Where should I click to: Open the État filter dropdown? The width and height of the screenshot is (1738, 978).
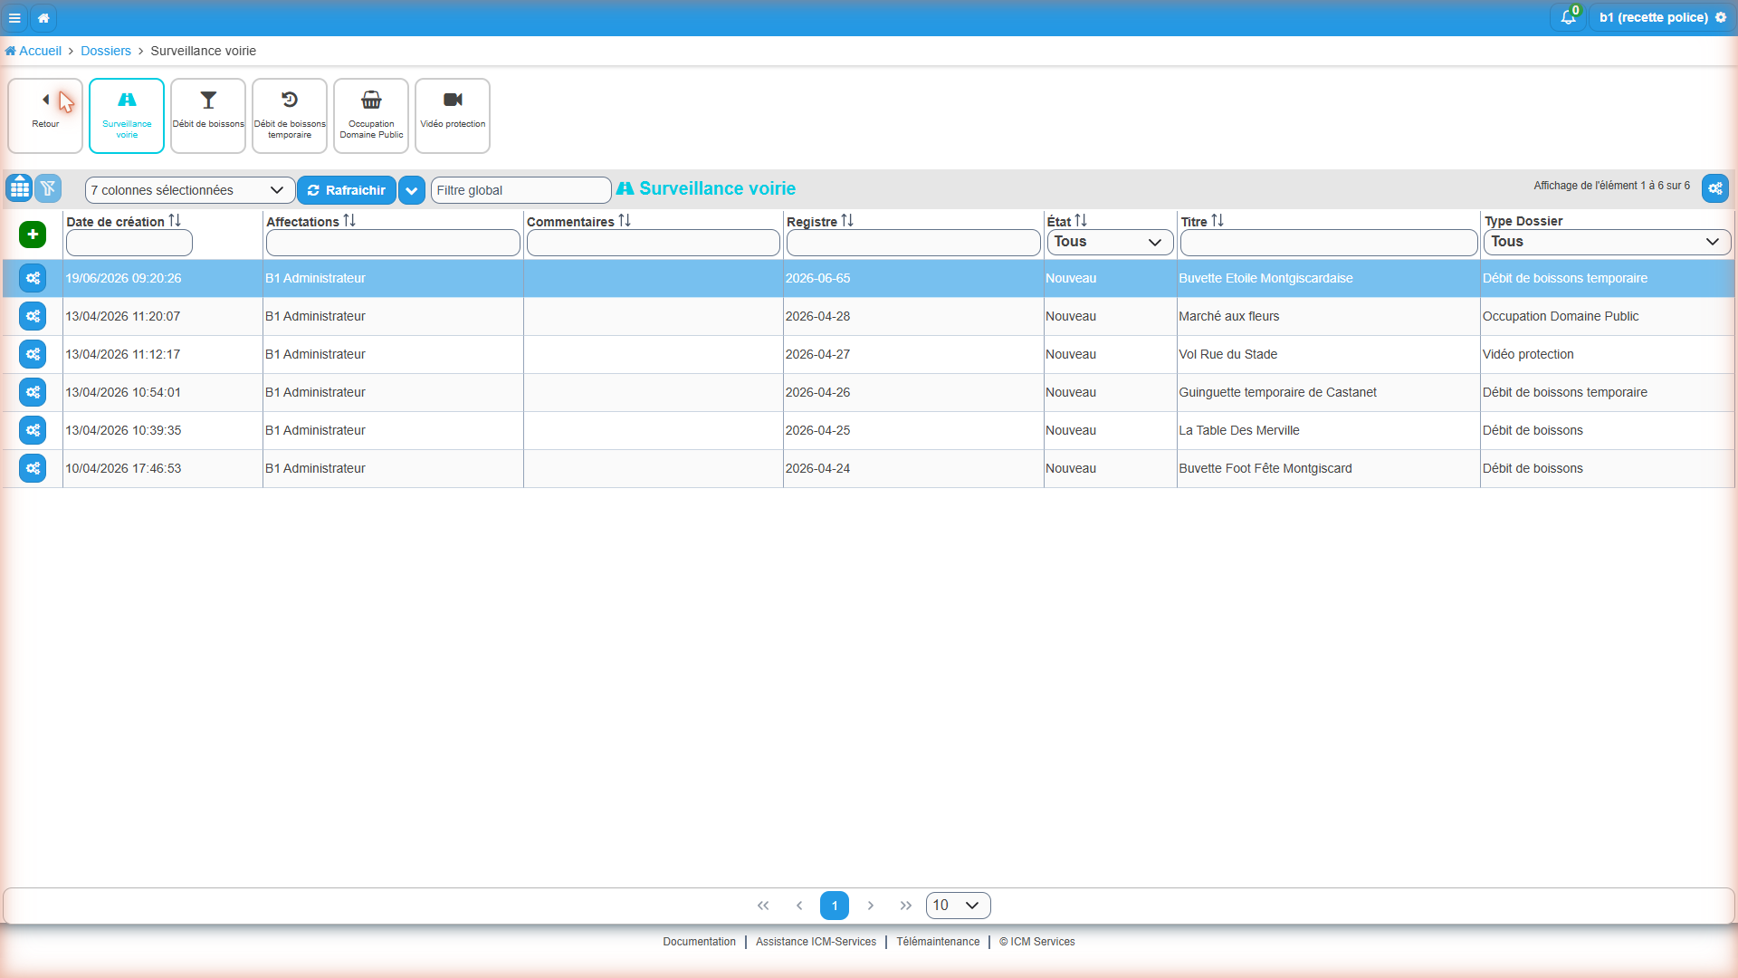pos(1110,242)
